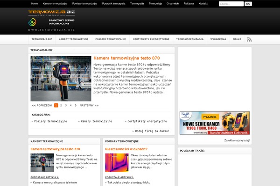Screen dimensions: 280x186
Task: Open catalog link Pomiary termowizyjne
Action: coord(50,121)
